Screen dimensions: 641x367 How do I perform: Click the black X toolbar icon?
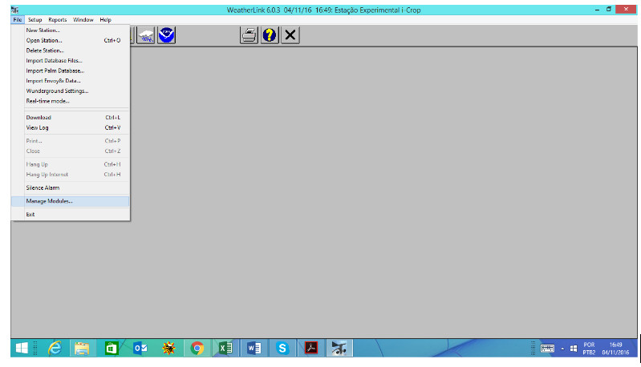tap(290, 35)
